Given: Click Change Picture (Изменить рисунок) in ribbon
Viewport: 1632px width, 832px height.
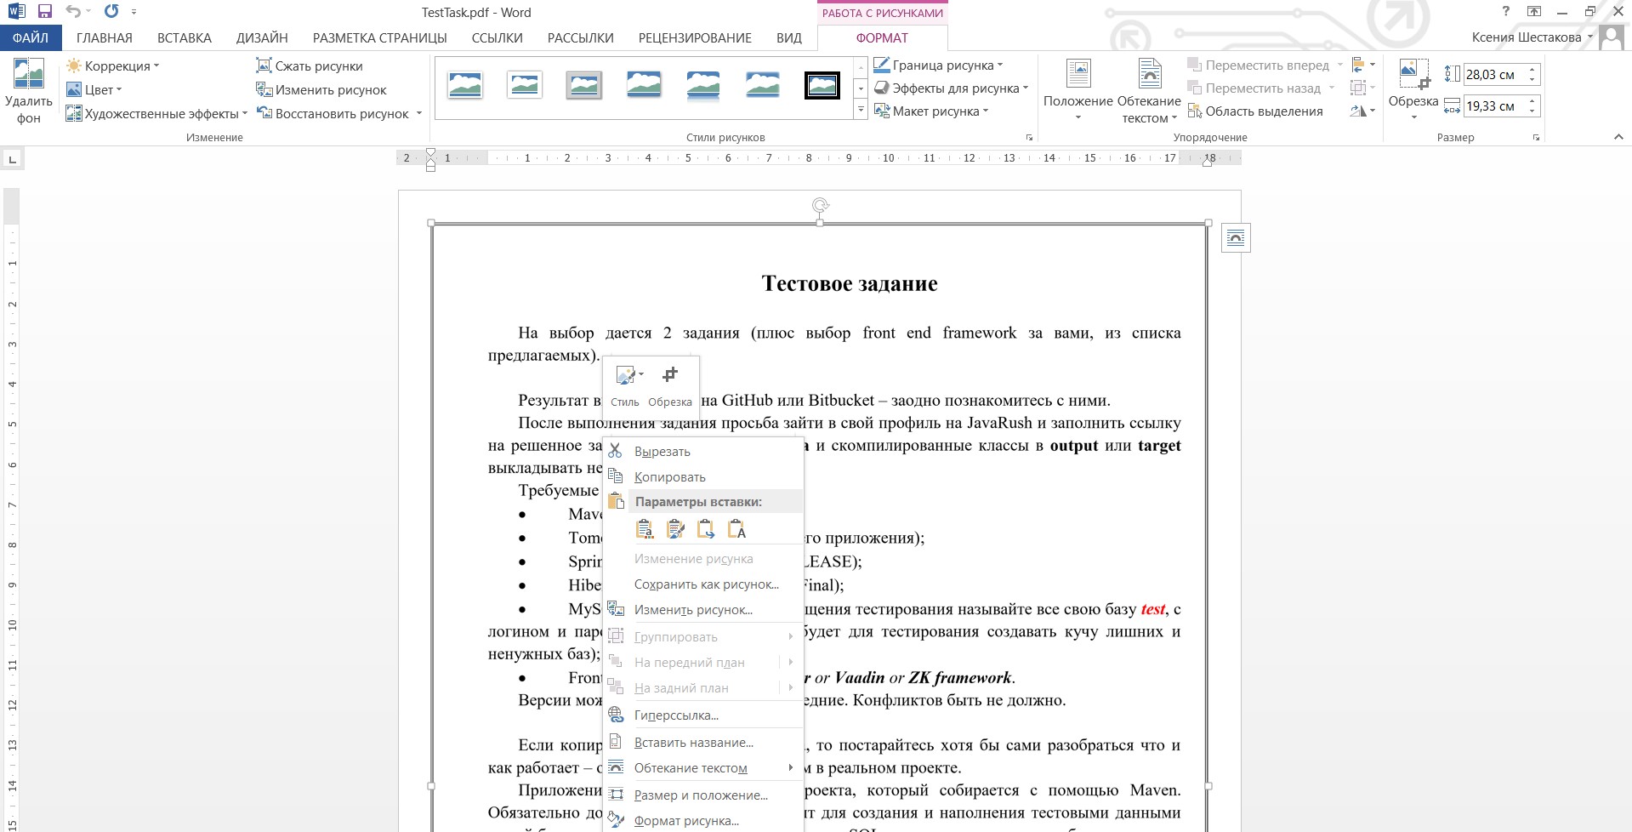Looking at the screenshot, I should [321, 89].
